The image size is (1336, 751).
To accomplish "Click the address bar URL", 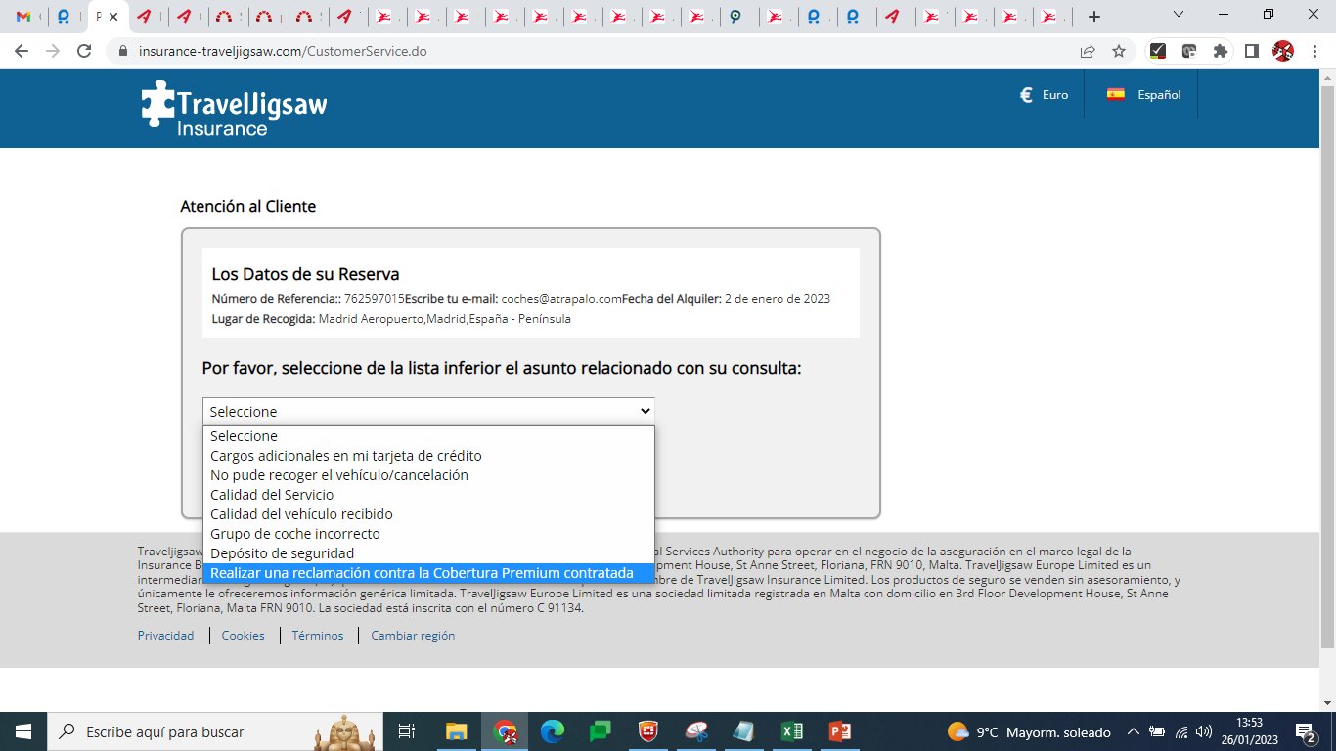I will pos(283,51).
